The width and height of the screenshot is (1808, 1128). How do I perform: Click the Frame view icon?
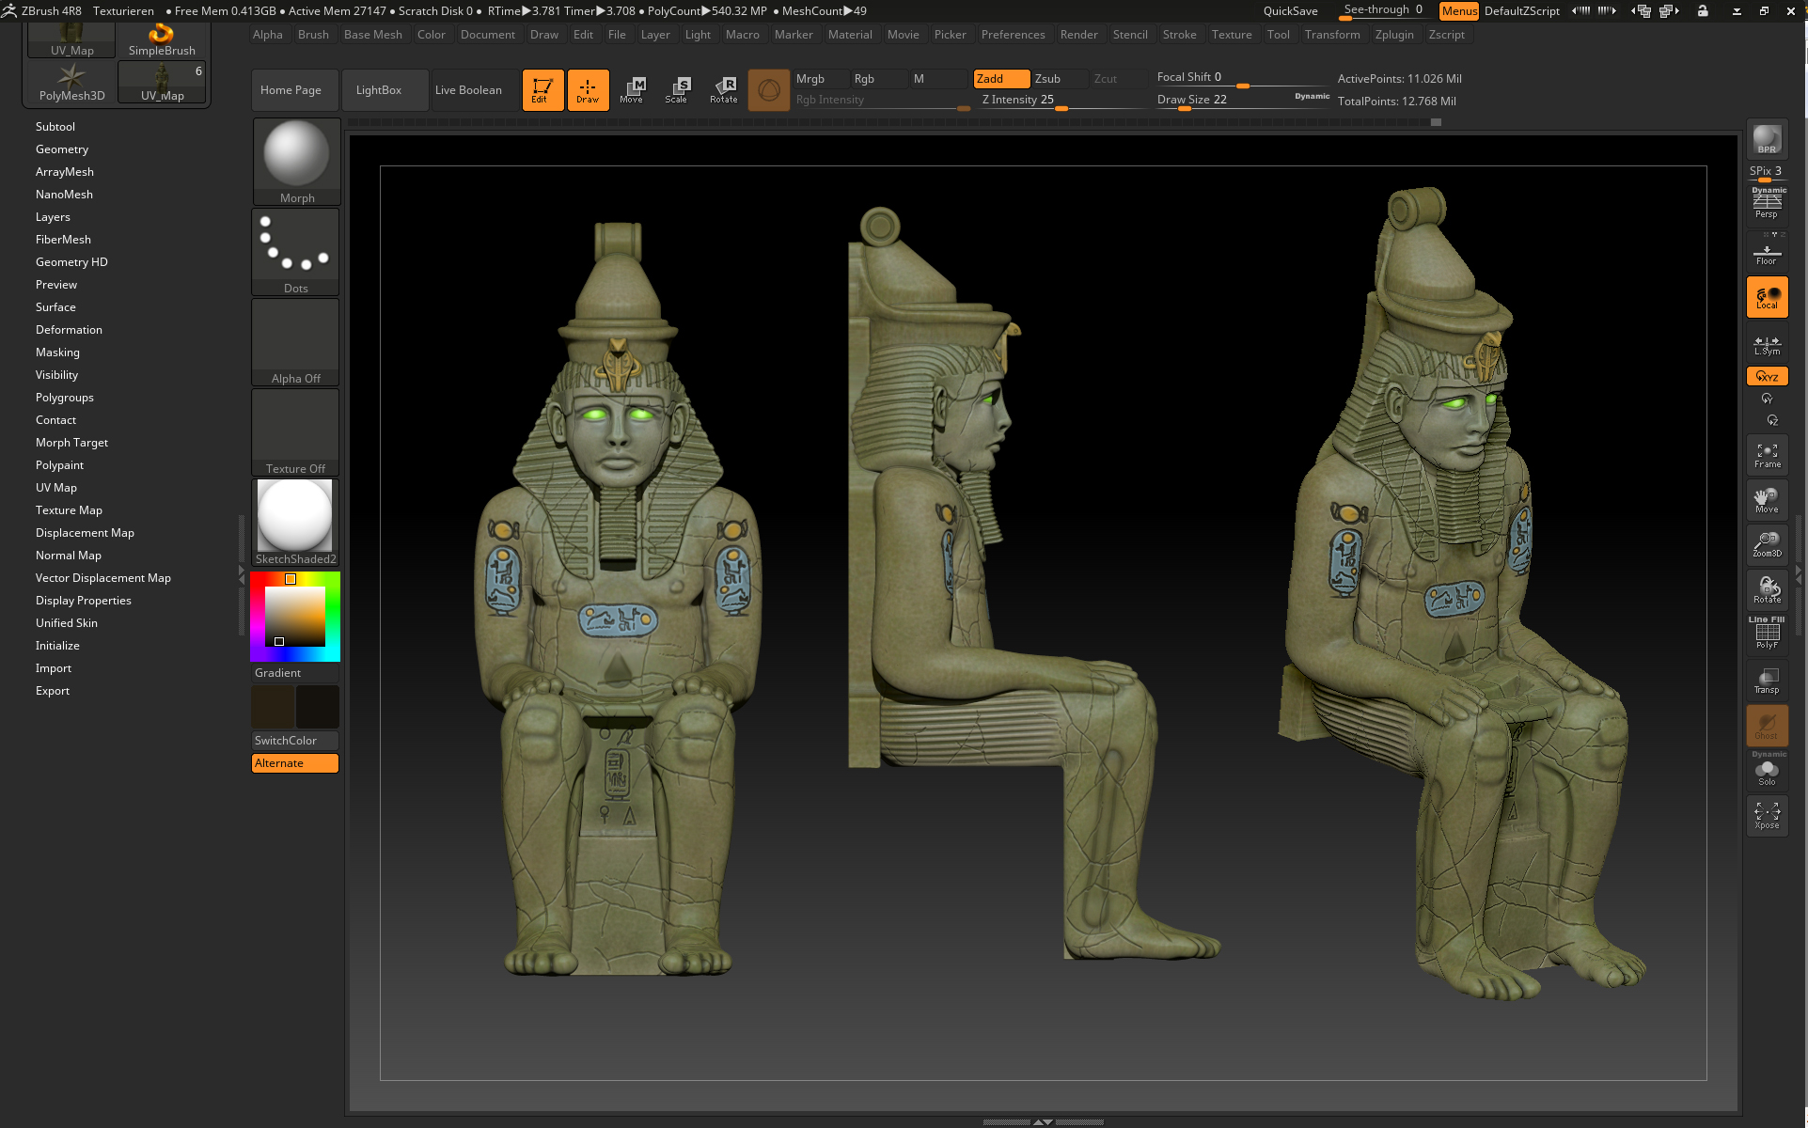[x=1767, y=455]
